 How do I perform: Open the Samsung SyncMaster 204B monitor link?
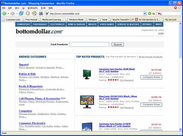coord(117,70)
